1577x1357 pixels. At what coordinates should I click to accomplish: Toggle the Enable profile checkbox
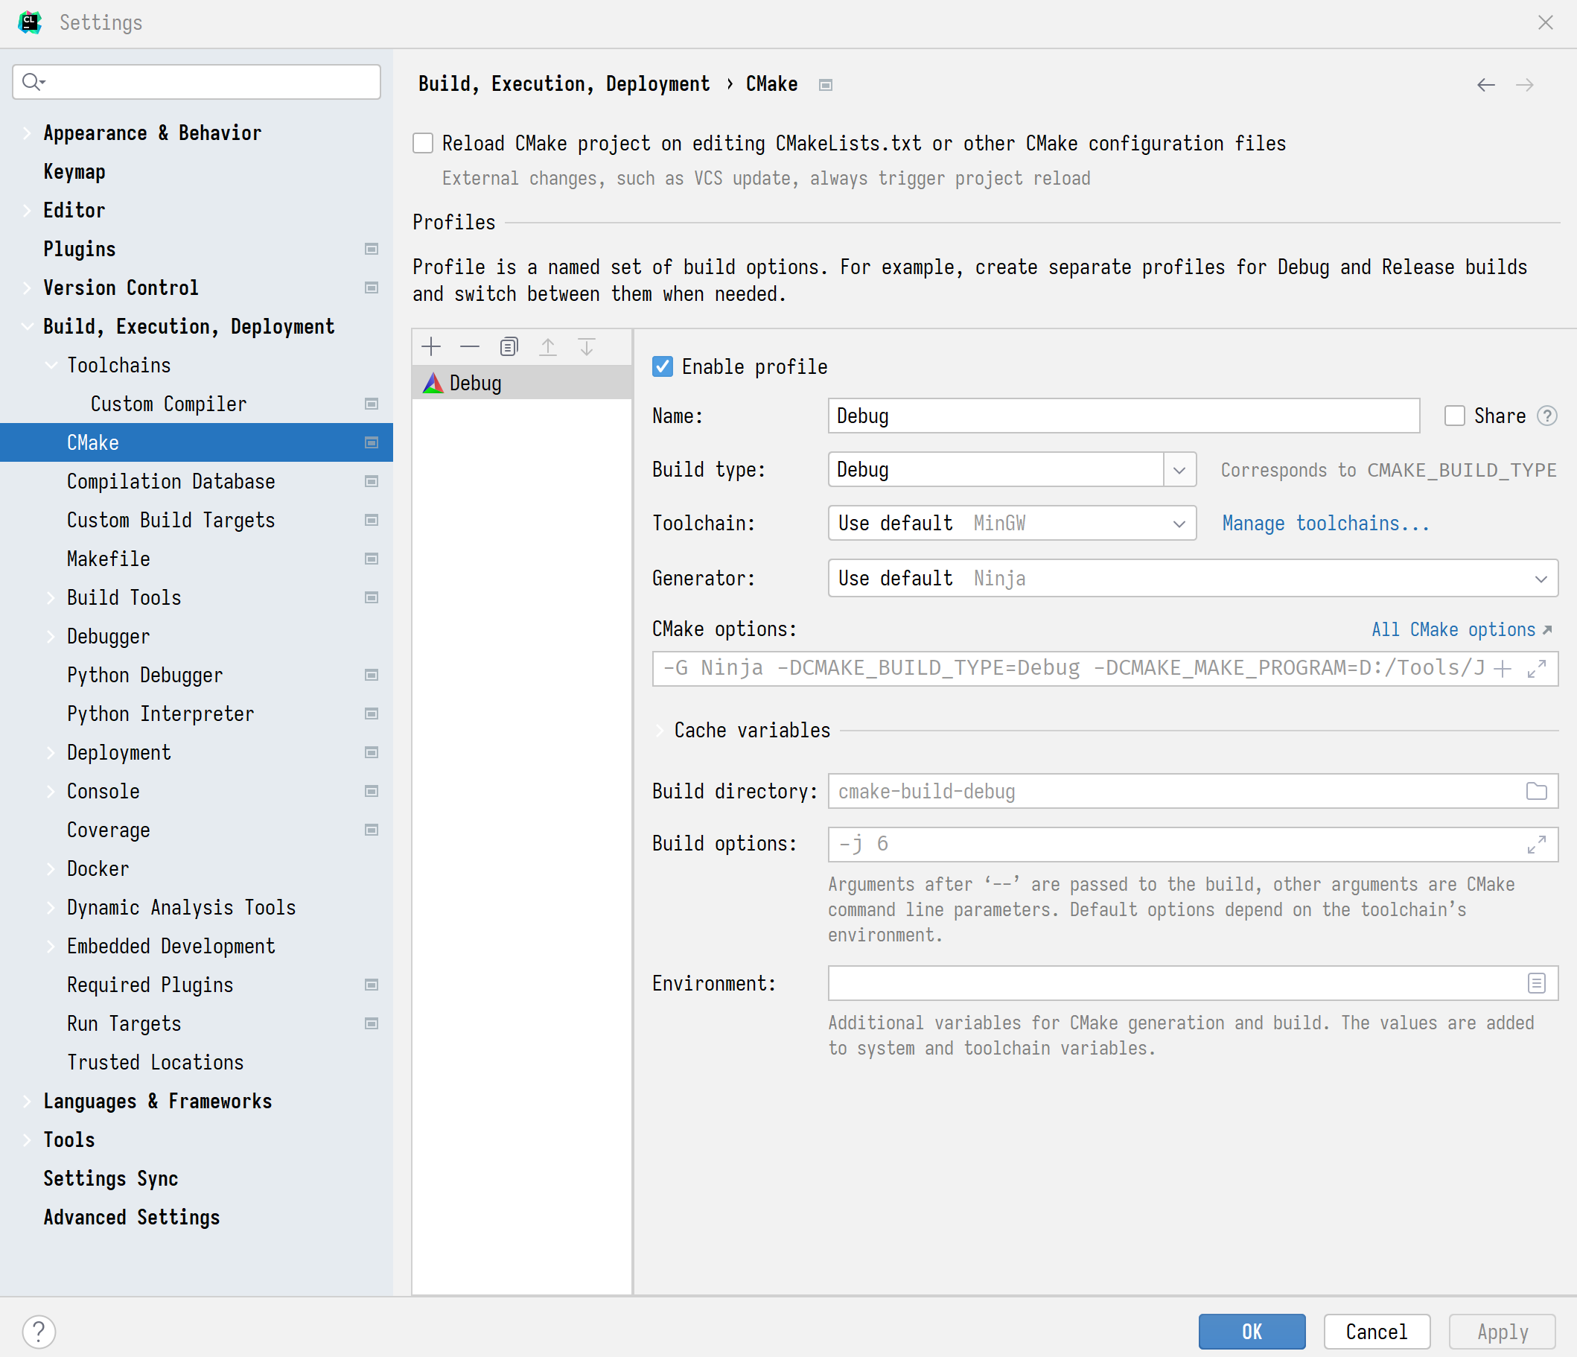tap(662, 367)
